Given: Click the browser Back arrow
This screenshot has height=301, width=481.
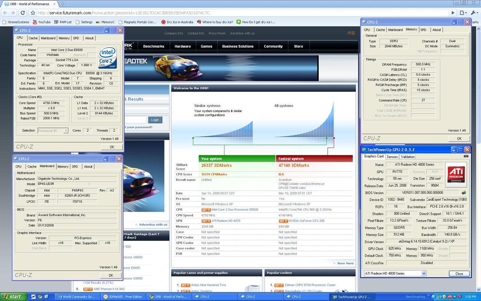Looking at the screenshot, I should click(x=5, y=12).
